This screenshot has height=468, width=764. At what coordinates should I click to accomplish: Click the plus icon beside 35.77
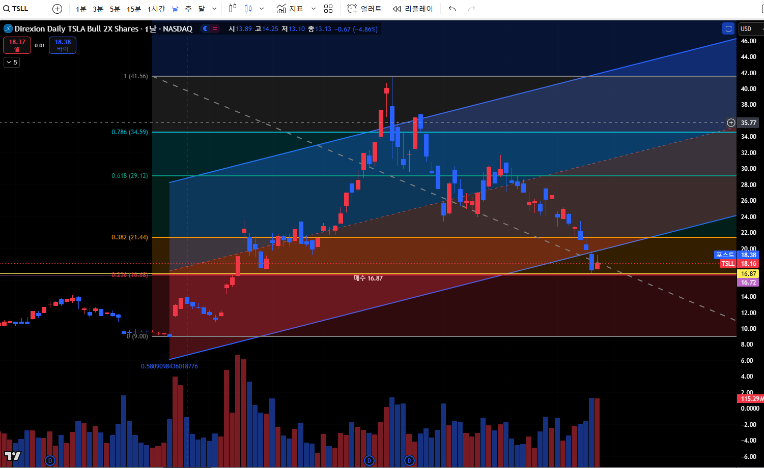point(731,122)
